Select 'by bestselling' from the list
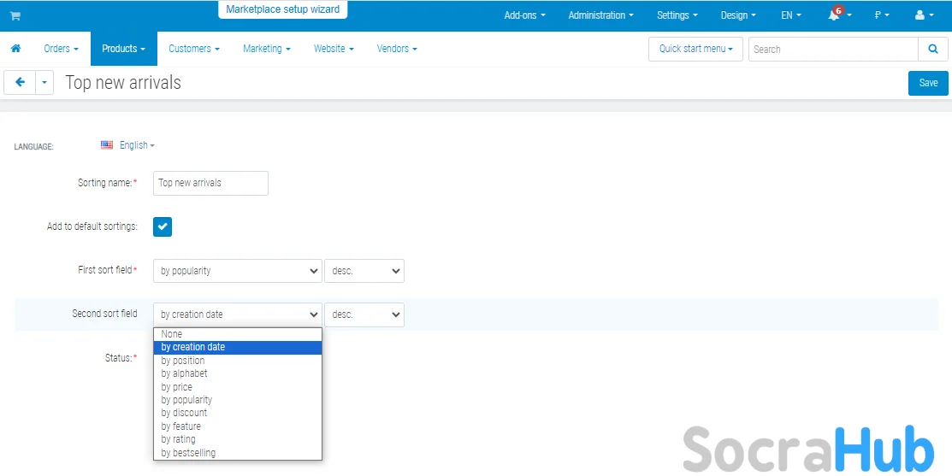Screen dimensions: 952x476 [x=188, y=453]
